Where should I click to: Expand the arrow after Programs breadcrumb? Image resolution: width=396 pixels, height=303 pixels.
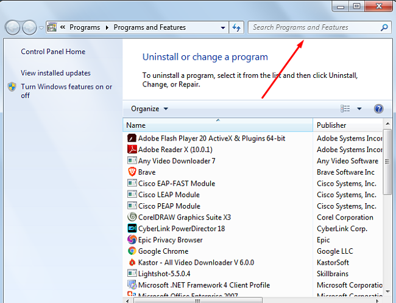click(107, 27)
